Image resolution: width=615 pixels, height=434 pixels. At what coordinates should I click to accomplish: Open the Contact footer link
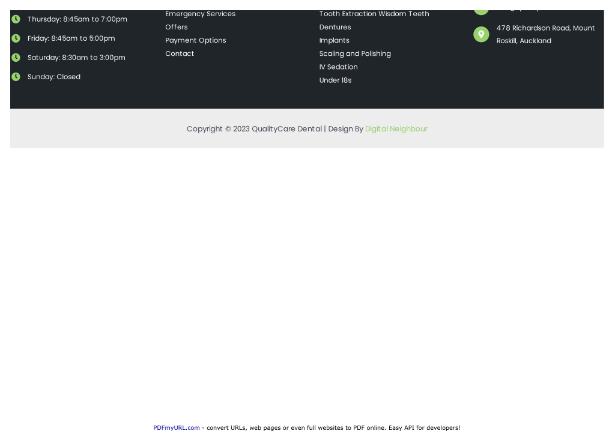click(179, 53)
